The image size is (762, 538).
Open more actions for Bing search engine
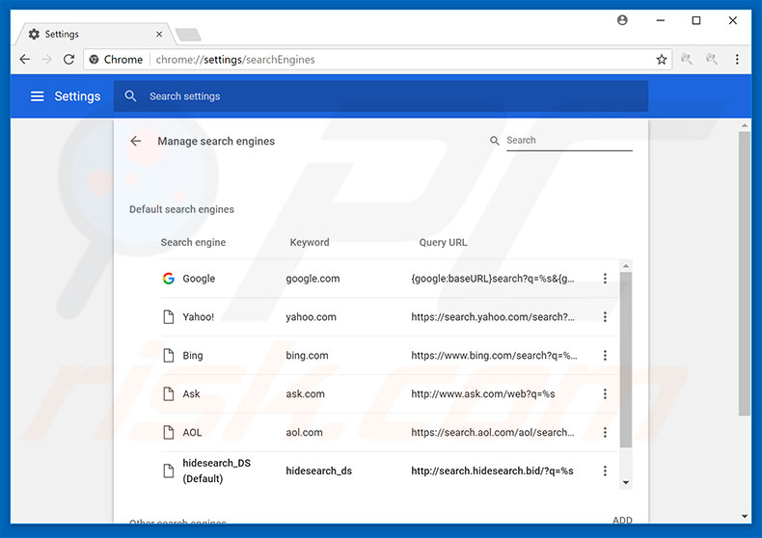pyautogui.click(x=605, y=355)
